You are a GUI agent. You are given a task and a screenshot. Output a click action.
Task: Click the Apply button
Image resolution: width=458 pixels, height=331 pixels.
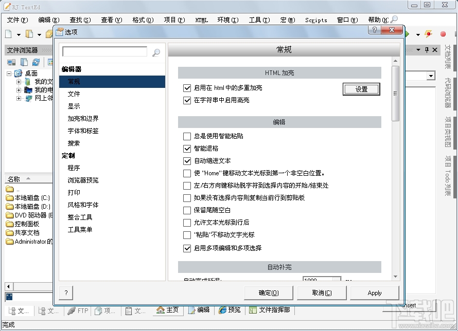point(375,293)
